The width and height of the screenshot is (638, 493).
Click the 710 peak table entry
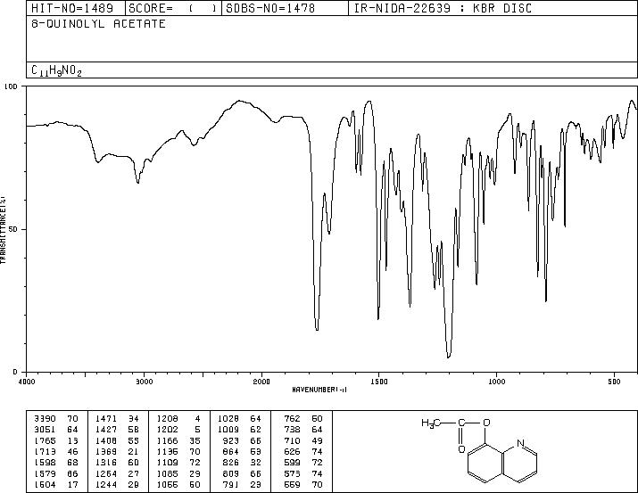click(x=303, y=440)
